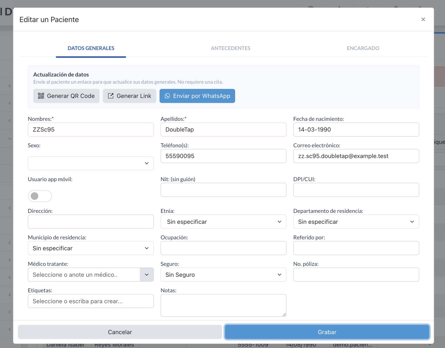Click the external link icon in Generar Link
Image resolution: width=445 pixels, height=348 pixels.
point(111,96)
